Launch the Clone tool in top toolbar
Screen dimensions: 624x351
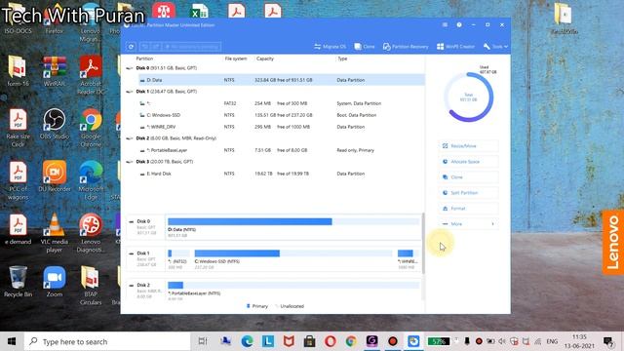[x=365, y=47]
